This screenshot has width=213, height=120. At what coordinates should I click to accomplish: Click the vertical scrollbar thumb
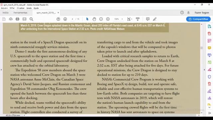click(202, 48)
